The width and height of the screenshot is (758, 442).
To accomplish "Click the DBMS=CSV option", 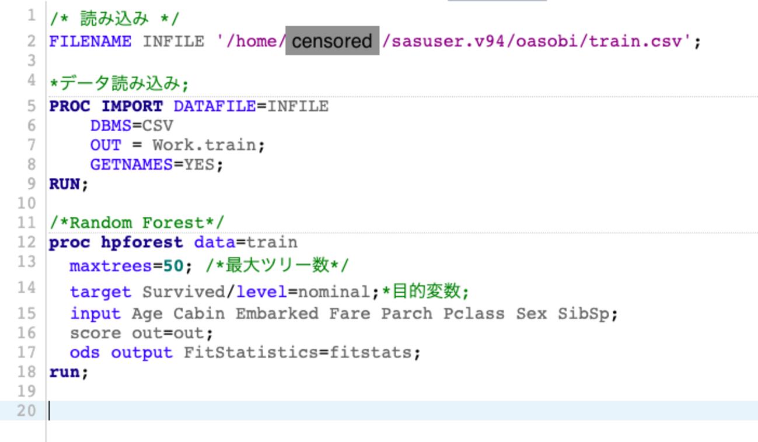I will click(131, 125).
